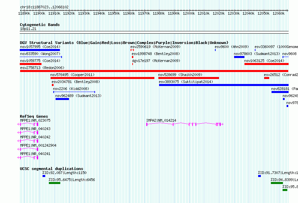
Task: Click the chr18:11887023..12066102 coordinate label
Action: point(44,7)
